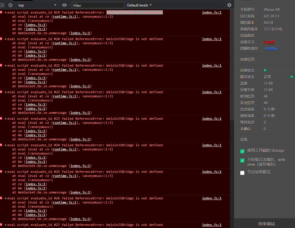Open index.js:1 link in #24 'at ce' line
Screen dimensions: 295x228
point(36,158)
